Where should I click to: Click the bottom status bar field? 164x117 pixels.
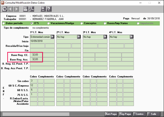(x=36, y=114)
